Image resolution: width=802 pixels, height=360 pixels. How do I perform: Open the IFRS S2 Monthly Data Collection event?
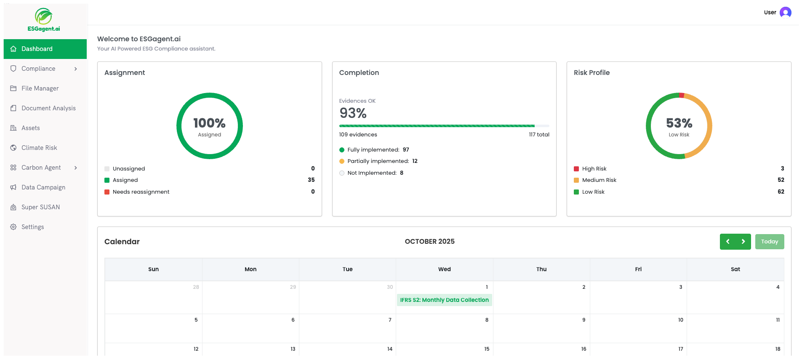(x=444, y=300)
